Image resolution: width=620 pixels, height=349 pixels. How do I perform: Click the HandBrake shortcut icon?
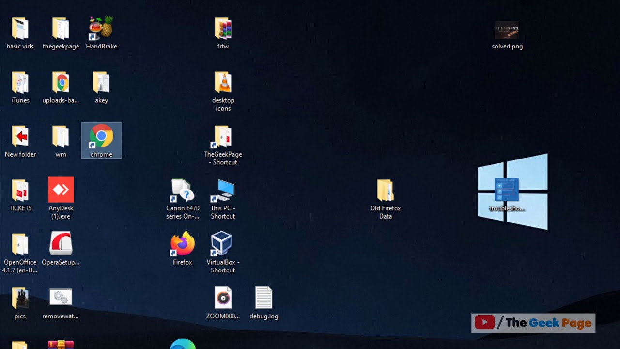click(x=101, y=28)
